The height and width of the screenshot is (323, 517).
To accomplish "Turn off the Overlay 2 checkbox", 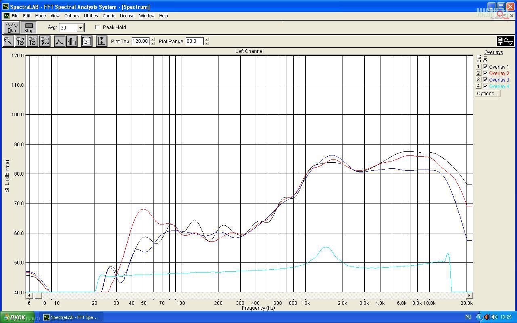I will pyautogui.click(x=485, y=73).
